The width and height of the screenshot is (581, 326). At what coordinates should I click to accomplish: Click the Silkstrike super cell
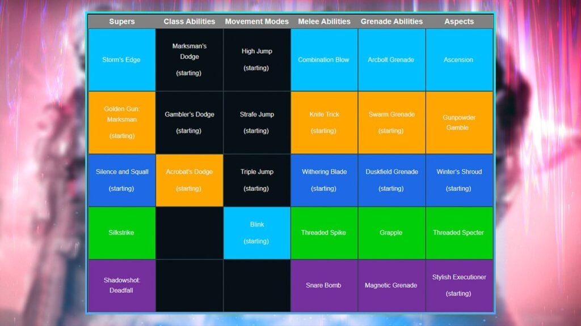point(121,233)
